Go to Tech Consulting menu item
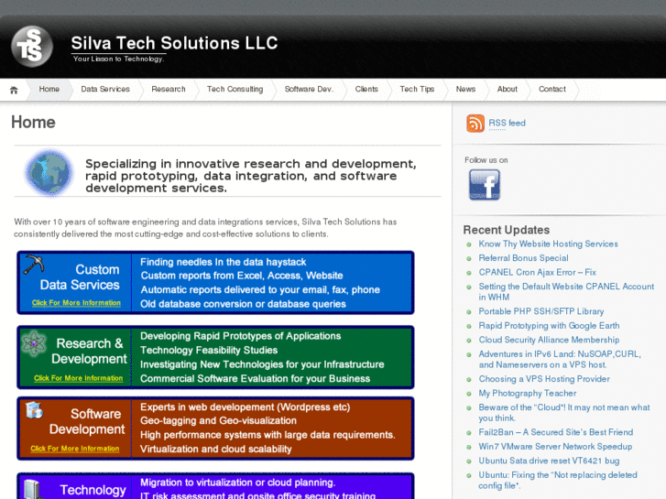 point(235,89)
